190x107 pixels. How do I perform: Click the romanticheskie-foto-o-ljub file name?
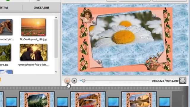coord(33,65)
